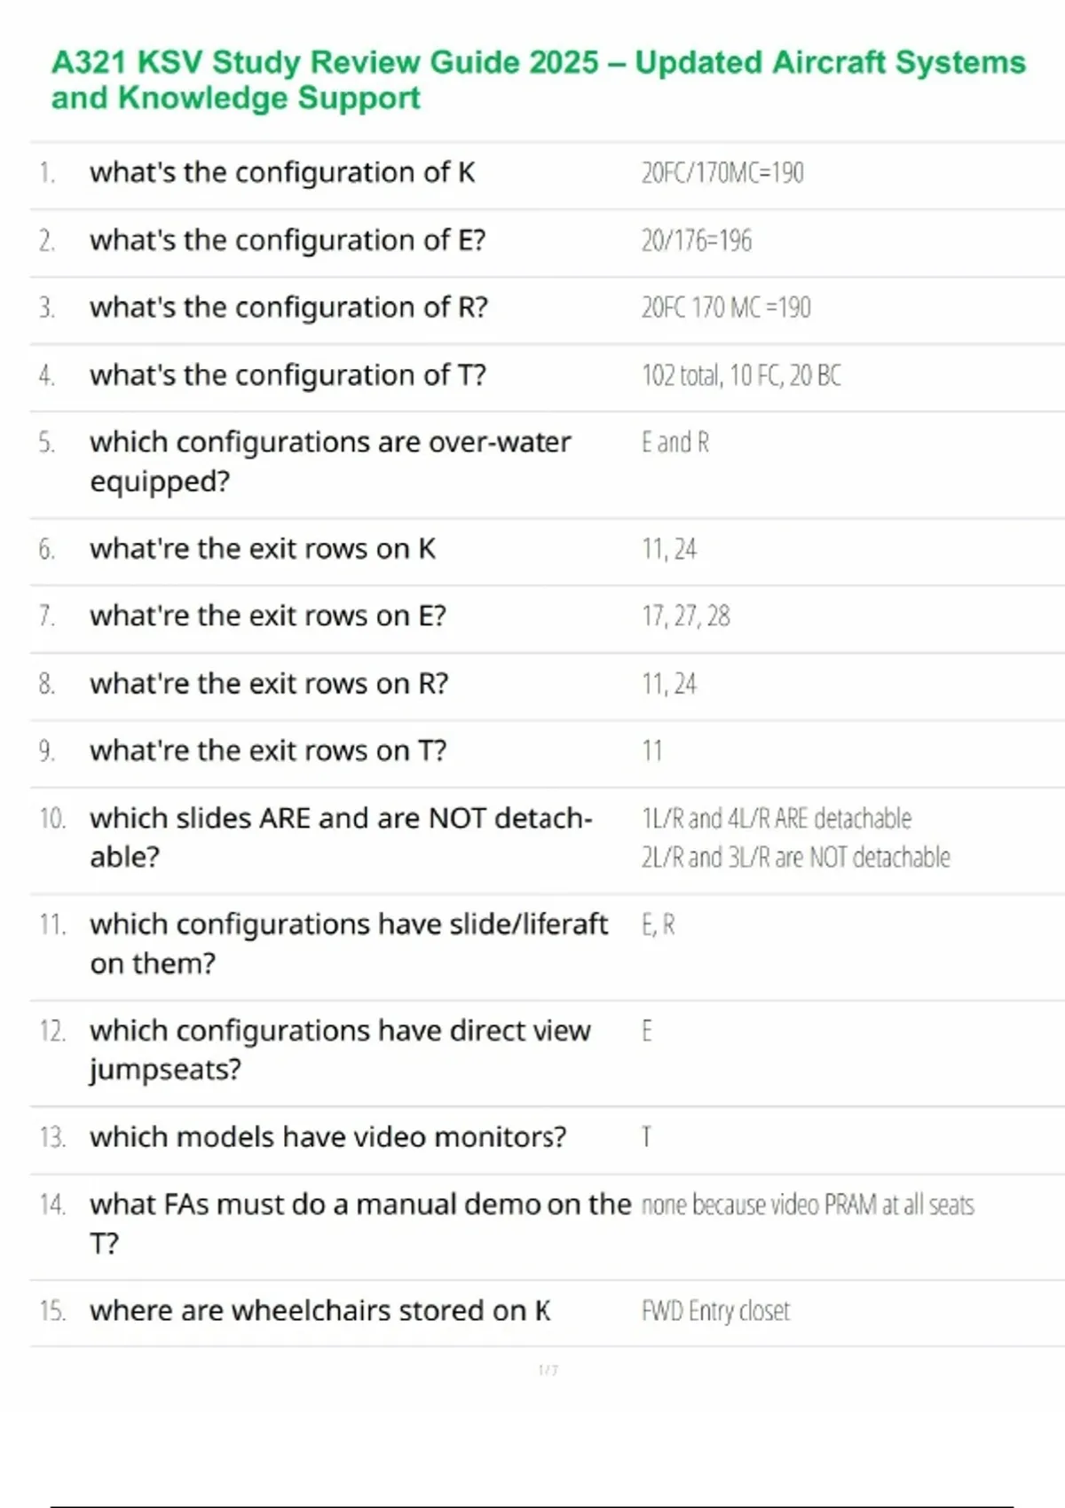Click the document title A321 KSV Study Review Guide
The width and height of the screenshot is (1065, 1508).
(x=538, y=80)
